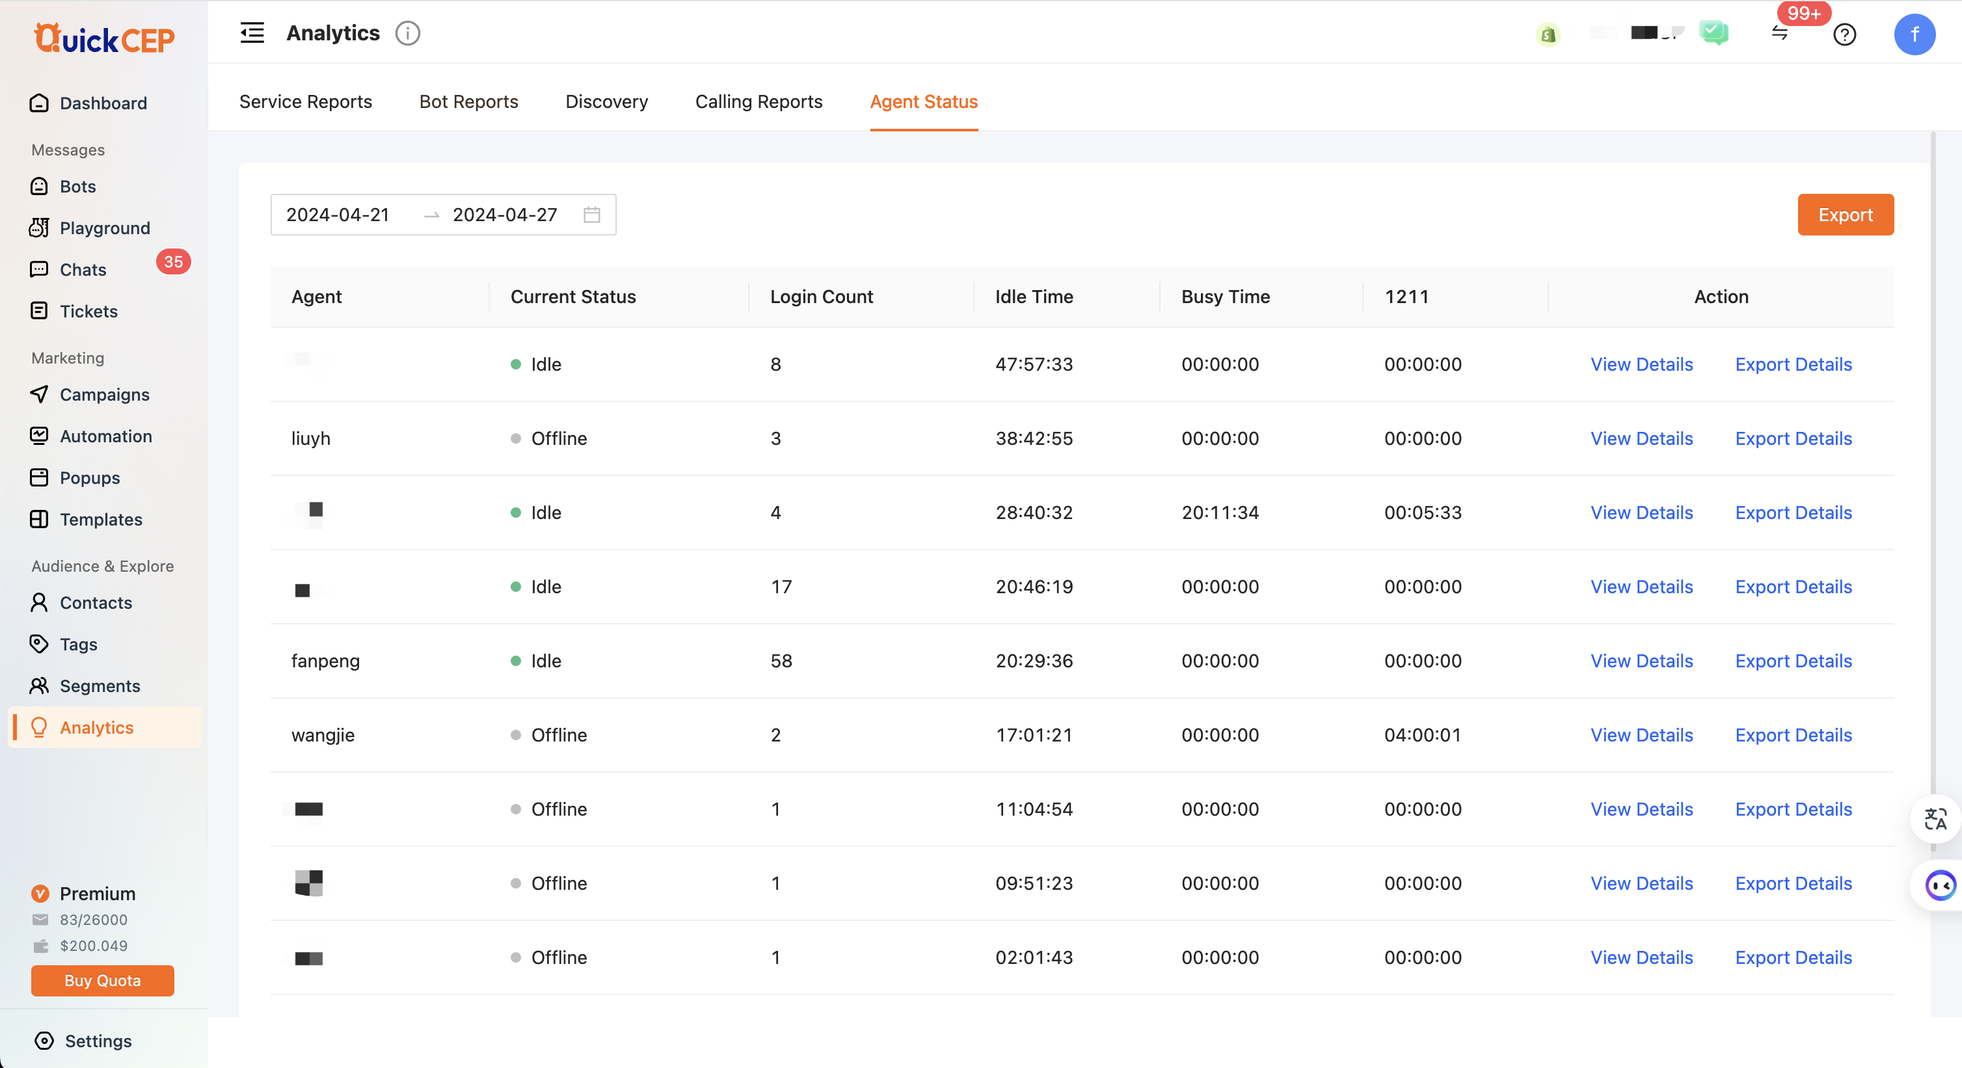Switch to Discovery tab
This screenshot has width=1962, height=1068.
click(x=606, y=101)
